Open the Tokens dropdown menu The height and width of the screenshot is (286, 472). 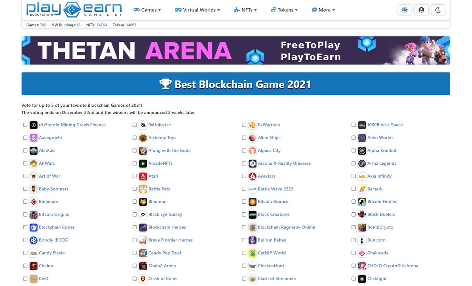(284, 10)
